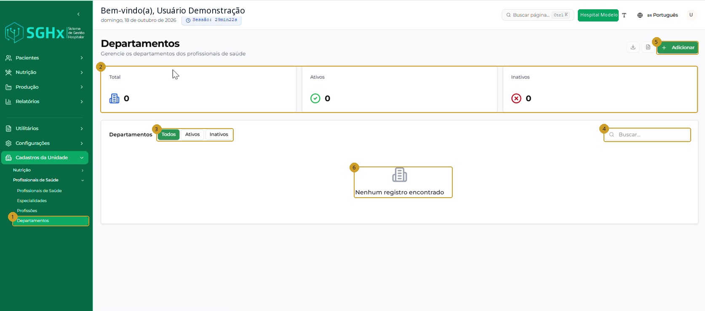Expand the Utilitários menu arrow
The image size is (705, 311).
pos(82,129)
